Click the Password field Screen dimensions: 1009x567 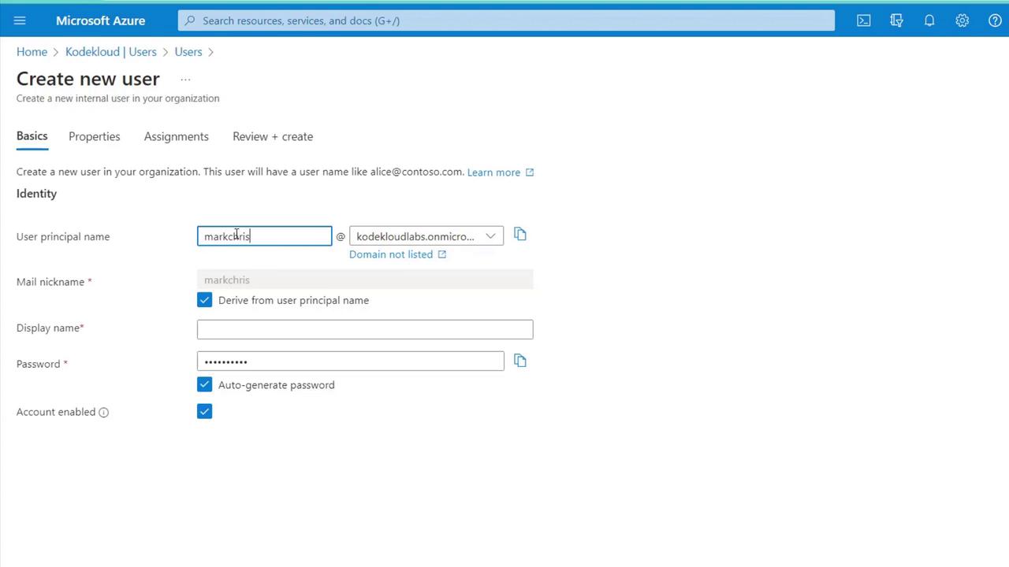pyautogui.click(x=351, y=361)
